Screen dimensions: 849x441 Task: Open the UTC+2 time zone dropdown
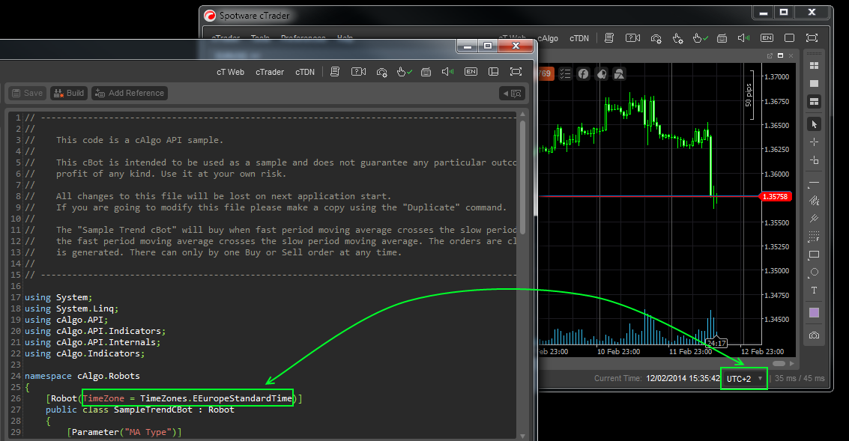coord(744,379)
